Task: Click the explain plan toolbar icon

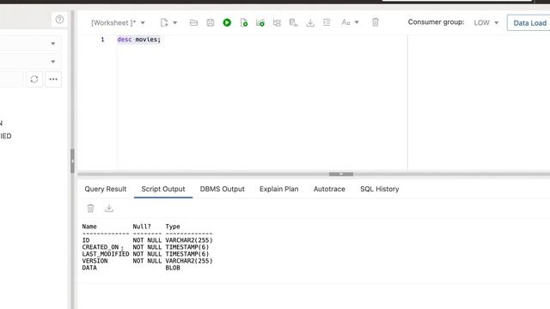Action: tap(260, 23)
